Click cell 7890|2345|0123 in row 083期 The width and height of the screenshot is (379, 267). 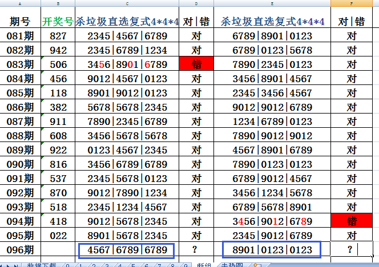pyautogui.click(x=272, y=64)
